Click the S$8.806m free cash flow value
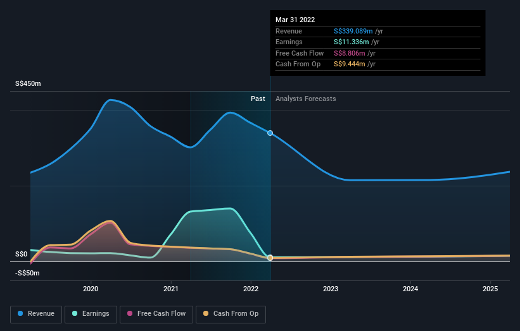The image size is (520, 331). tap(350, 53)
